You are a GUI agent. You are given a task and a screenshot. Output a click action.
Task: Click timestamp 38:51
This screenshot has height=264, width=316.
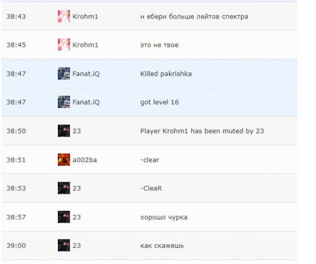16,160
